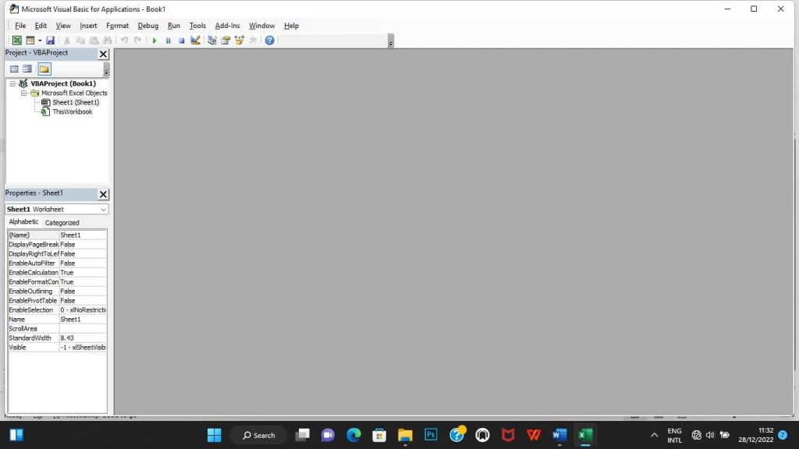
Task: Click the Break pause icon
Action: tap(169, 41)
